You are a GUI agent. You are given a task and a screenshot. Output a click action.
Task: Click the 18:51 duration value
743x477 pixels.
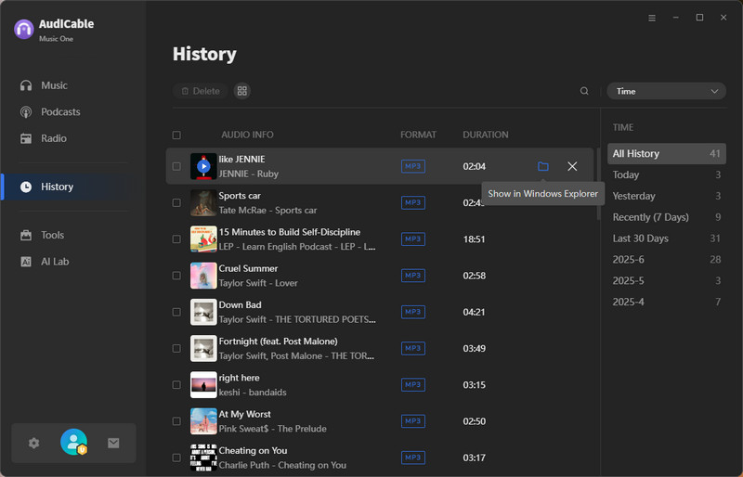tap(474, 239)
